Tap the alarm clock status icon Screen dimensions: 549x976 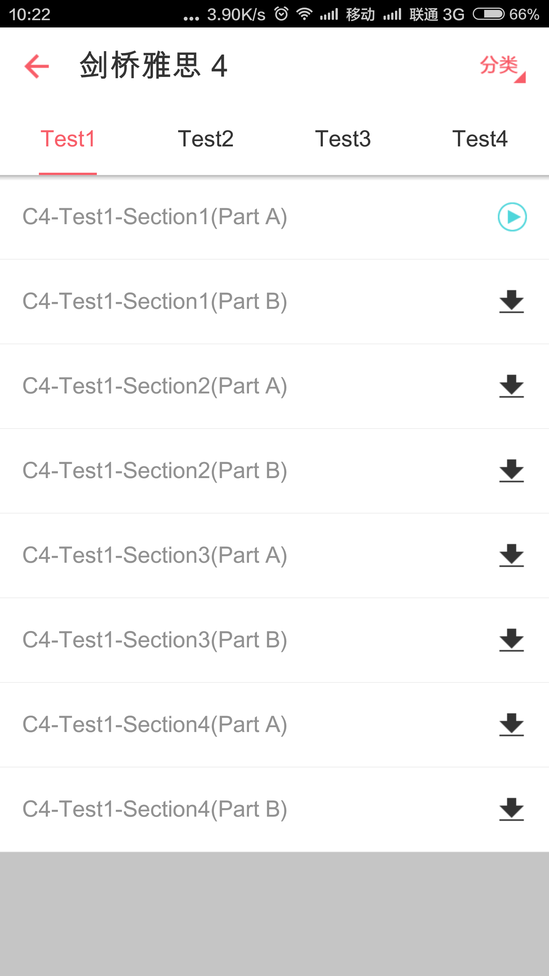(281, 14)
